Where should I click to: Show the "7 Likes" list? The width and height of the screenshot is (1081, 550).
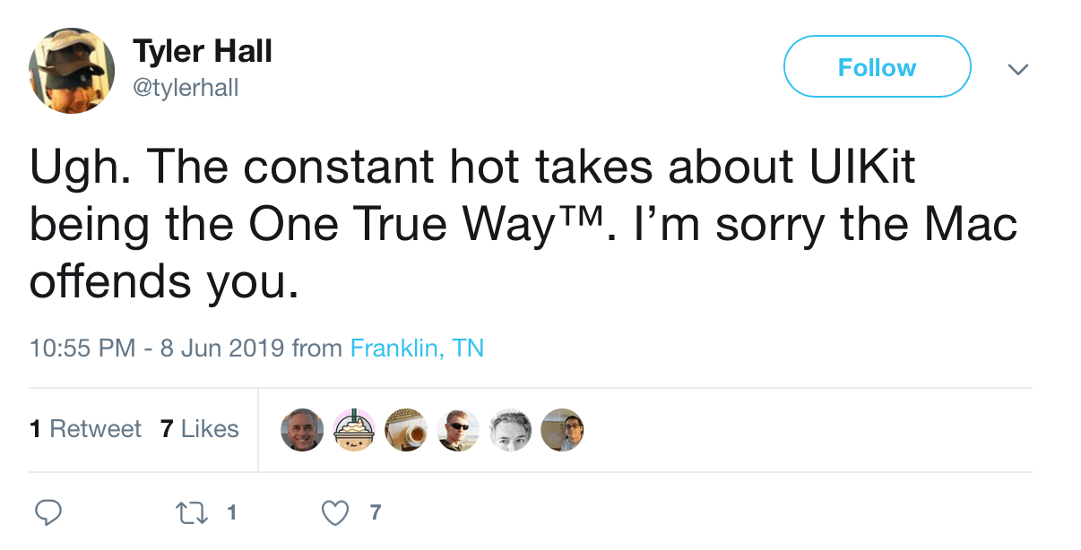point(199,429)
